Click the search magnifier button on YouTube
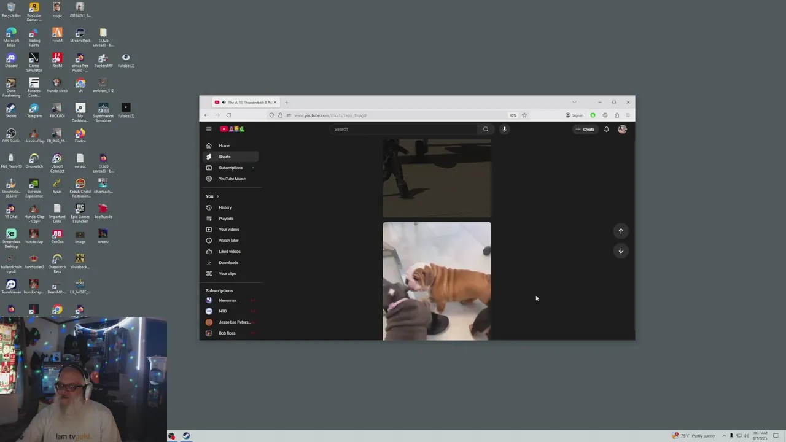The image size is (786, 442). [486, 129]
